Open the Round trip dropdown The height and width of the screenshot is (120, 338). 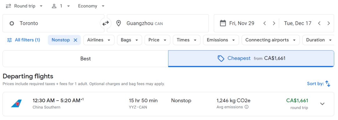pos(24,6)
